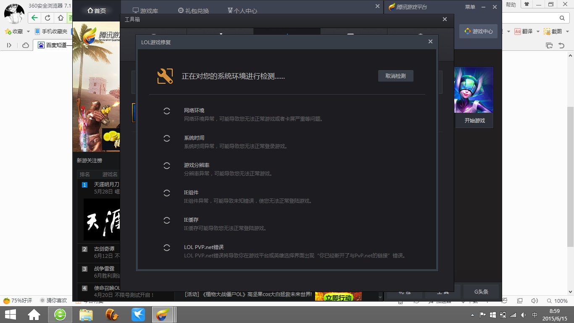Select the 游戏分辨率 check item title
Screen dimensions: 574x323
pyautogui.click(x=197, y=165)
